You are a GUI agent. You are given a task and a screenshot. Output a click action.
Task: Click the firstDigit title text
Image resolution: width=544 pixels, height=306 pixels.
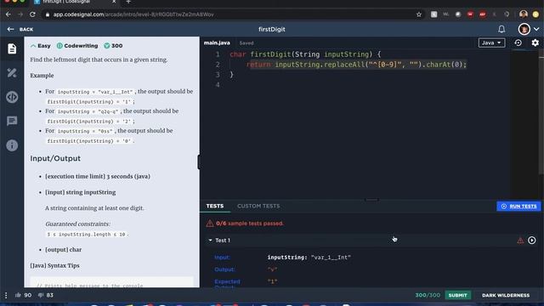[272, 30]
